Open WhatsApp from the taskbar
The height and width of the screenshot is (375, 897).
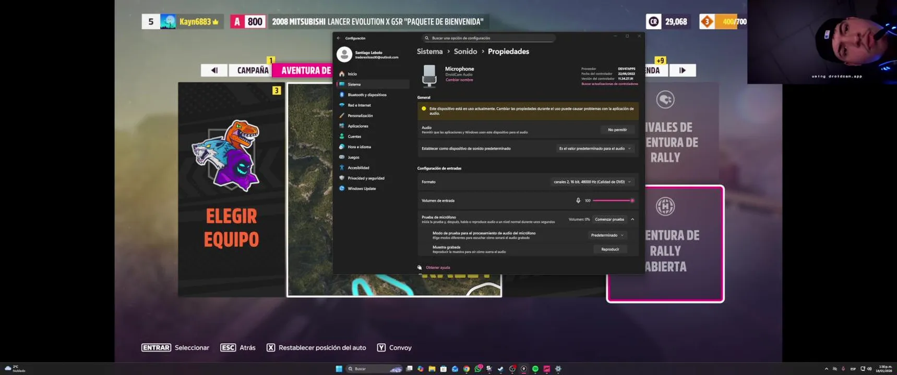pyautogui.click(x=478, y=369)
